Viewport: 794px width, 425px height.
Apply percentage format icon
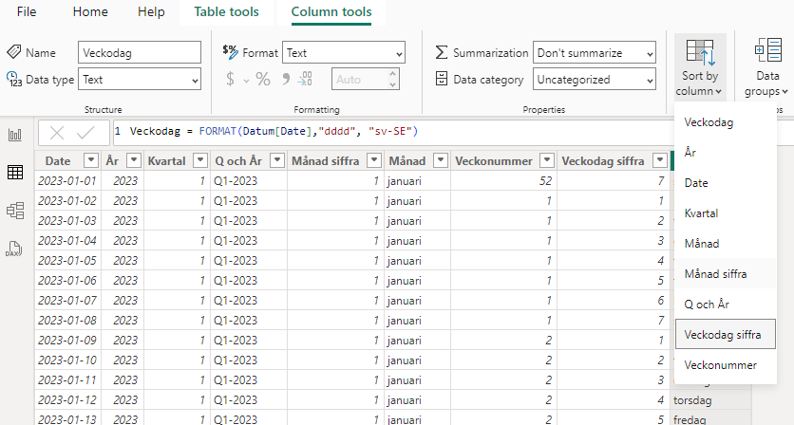click(x=263, y=80)
